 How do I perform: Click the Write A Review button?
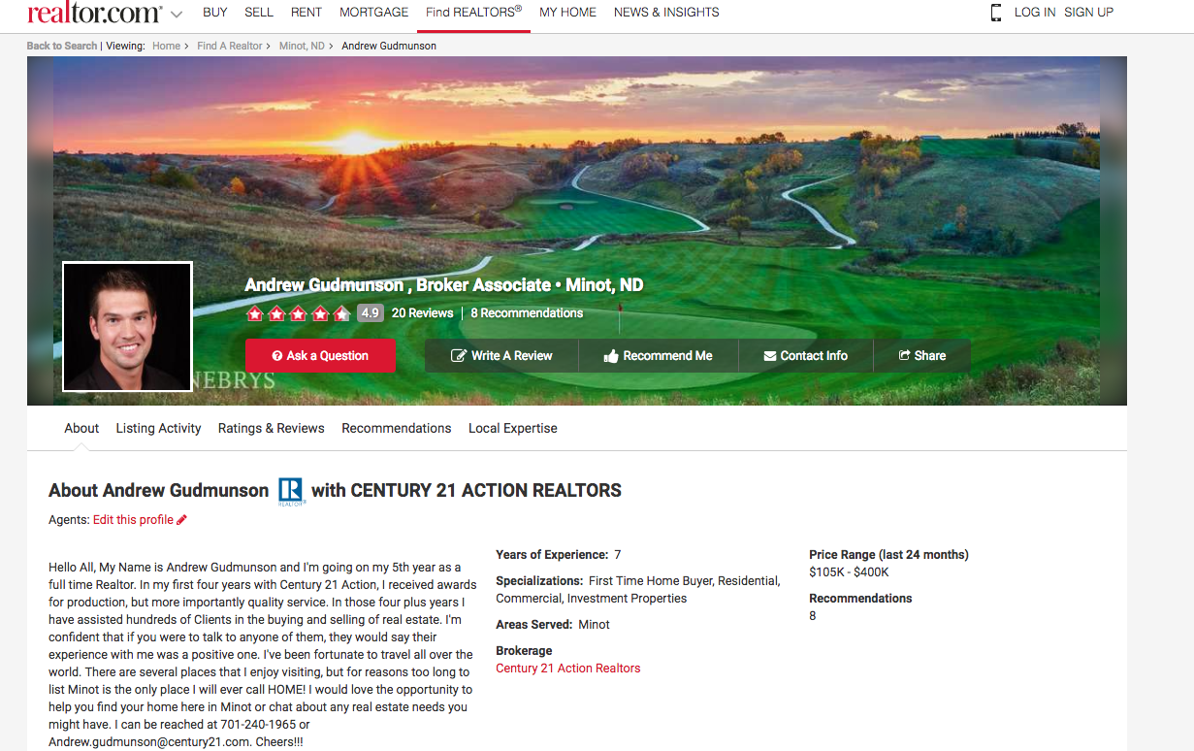(501, 355)
